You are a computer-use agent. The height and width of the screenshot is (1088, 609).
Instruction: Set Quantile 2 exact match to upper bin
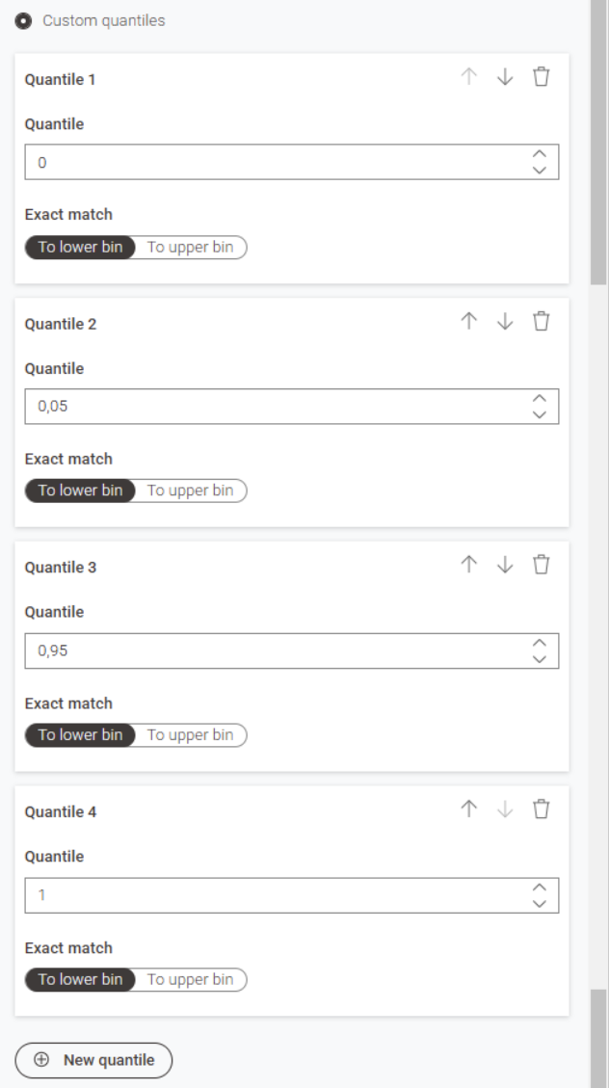tap(190, 491)
